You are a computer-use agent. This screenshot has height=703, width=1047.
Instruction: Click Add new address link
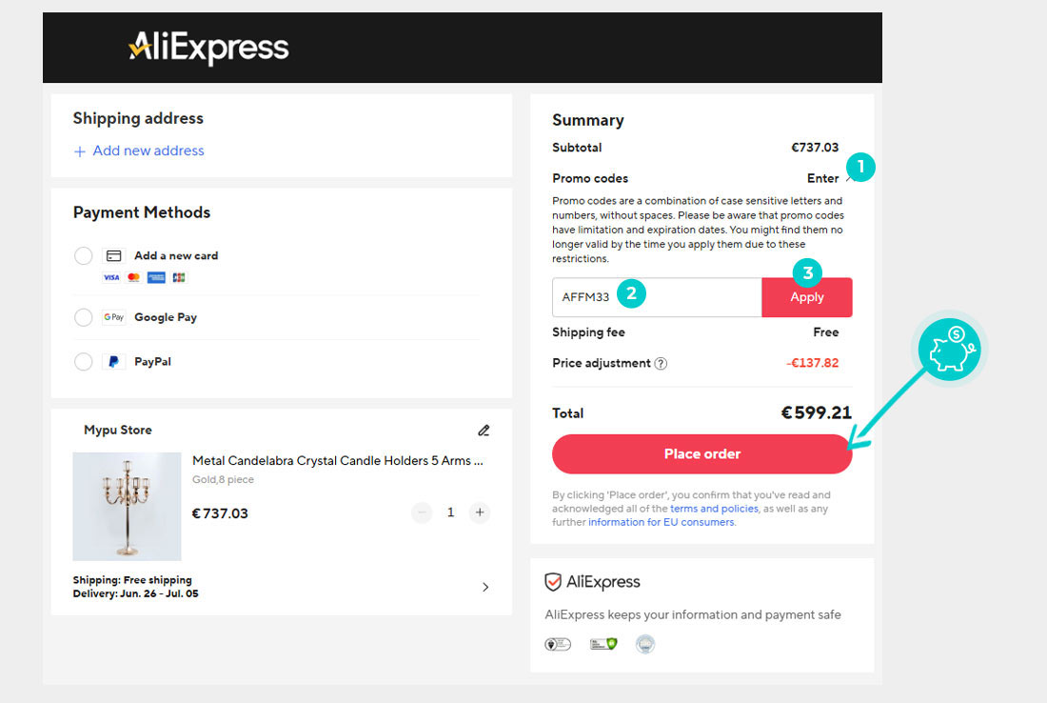[x=139, y=151]
